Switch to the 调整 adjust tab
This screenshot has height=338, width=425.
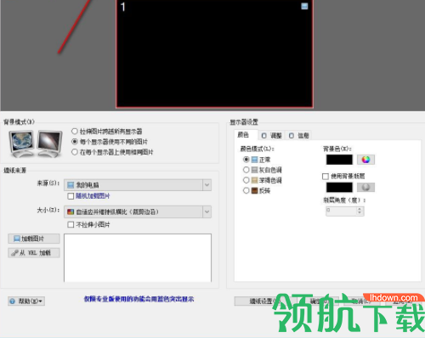click(271, 136)
